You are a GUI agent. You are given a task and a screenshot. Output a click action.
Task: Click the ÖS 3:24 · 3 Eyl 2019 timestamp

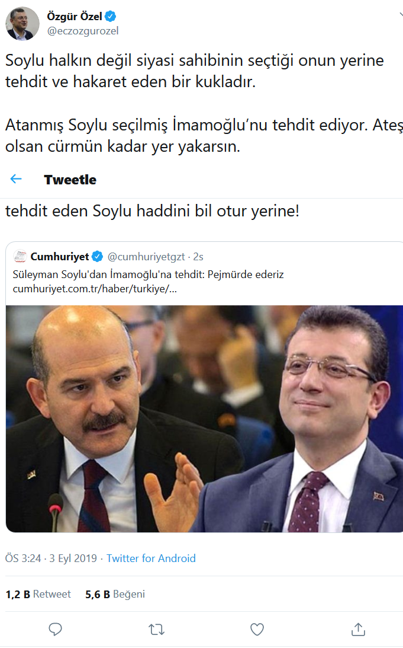pos(51,558)
